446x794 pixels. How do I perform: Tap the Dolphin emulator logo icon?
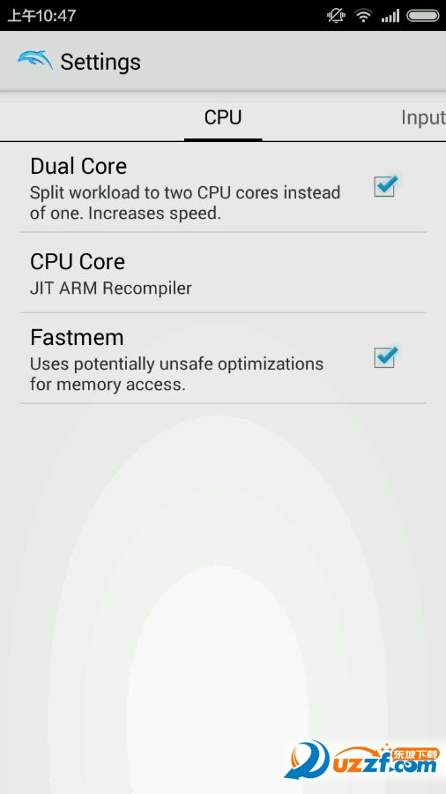click(x=35, y=60)
